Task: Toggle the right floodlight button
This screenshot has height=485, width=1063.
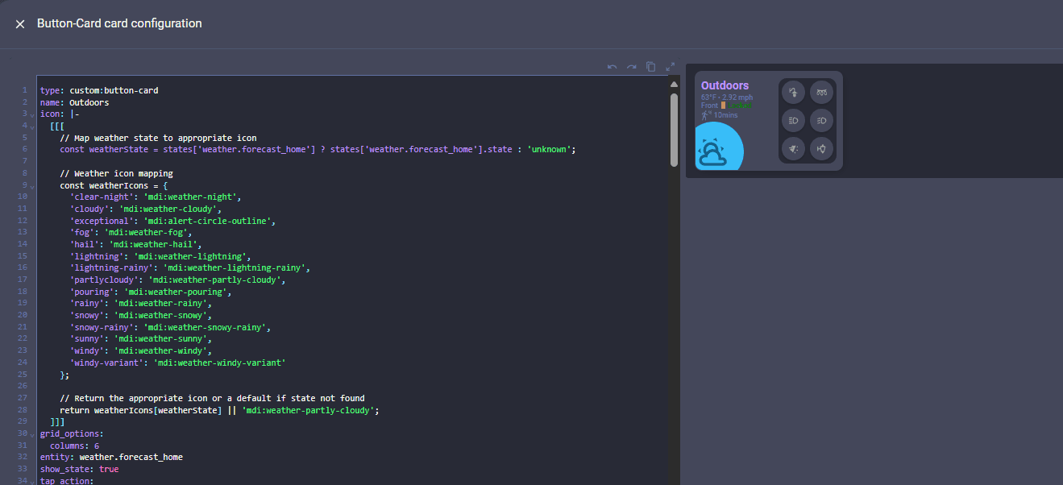Action: [821, 121]
